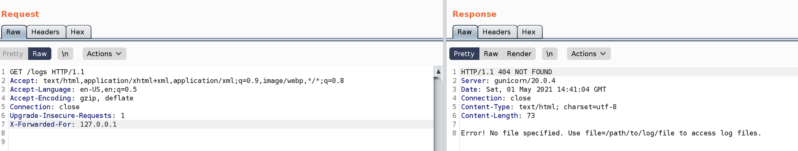Toggle newline display in Response panel

[x=549, y=54]
